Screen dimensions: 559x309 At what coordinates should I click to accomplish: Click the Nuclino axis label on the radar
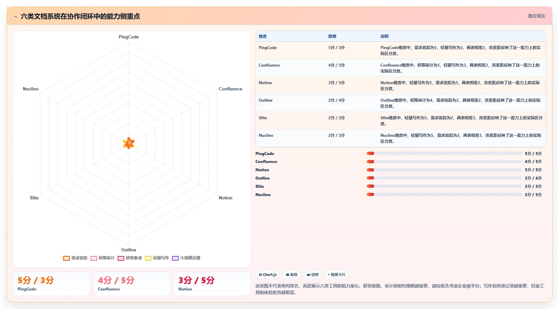31,89
